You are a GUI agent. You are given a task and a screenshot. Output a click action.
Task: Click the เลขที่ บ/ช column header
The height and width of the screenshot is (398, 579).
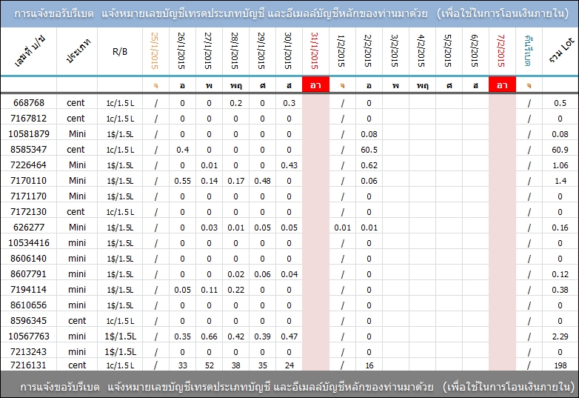click(x=30, y=50)
